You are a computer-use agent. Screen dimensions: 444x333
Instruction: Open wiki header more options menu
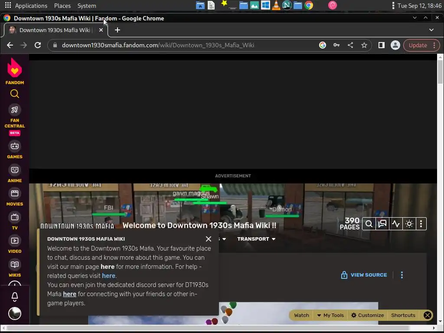click(421, 224)
